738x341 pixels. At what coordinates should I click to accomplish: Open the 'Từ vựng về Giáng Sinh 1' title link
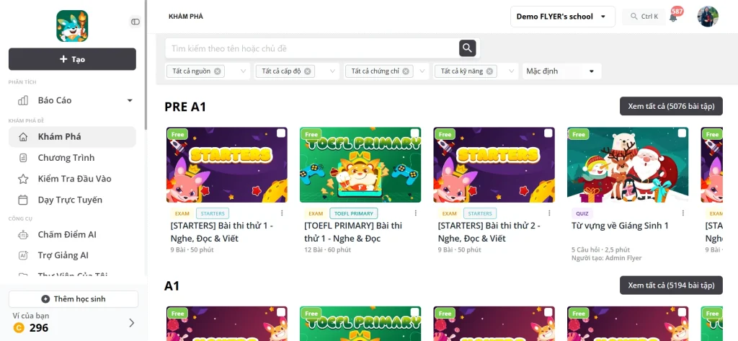pyautogui.click(x=620, y=226)
